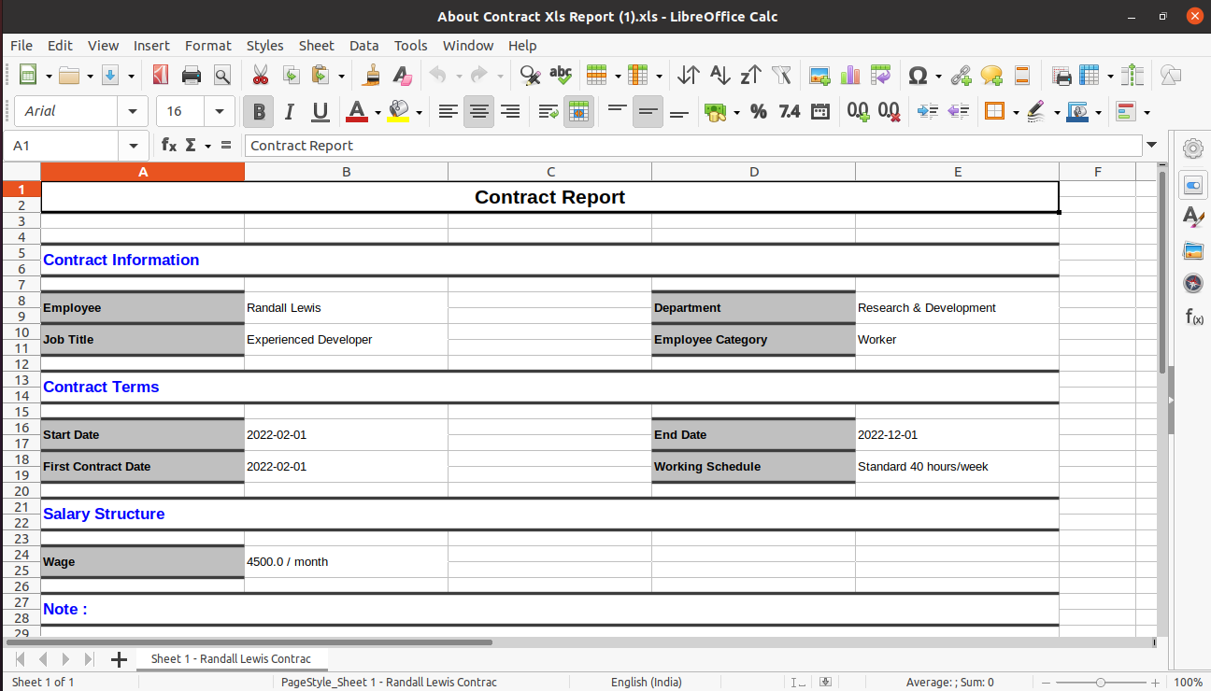Toggle Center Vertically alignment
The width and height of the screenshot is (1211, 691).
[x=648, y=112]
